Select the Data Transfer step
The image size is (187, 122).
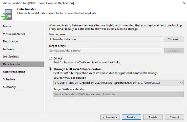(x=12, y=64)
